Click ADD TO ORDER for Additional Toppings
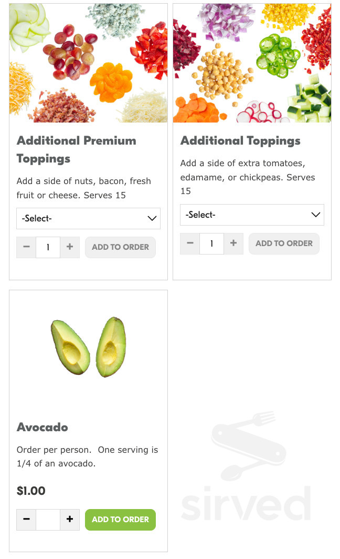This screenshot has width=340, height=559. coord(284,243)
